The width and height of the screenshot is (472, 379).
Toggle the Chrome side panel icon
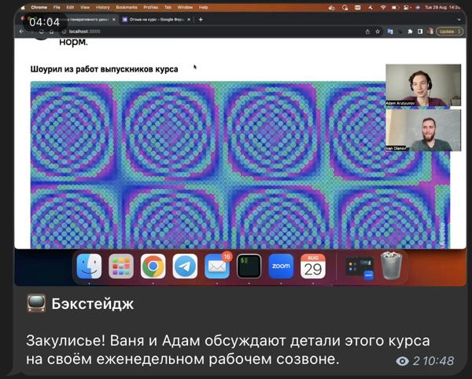(x=419, y=31)
